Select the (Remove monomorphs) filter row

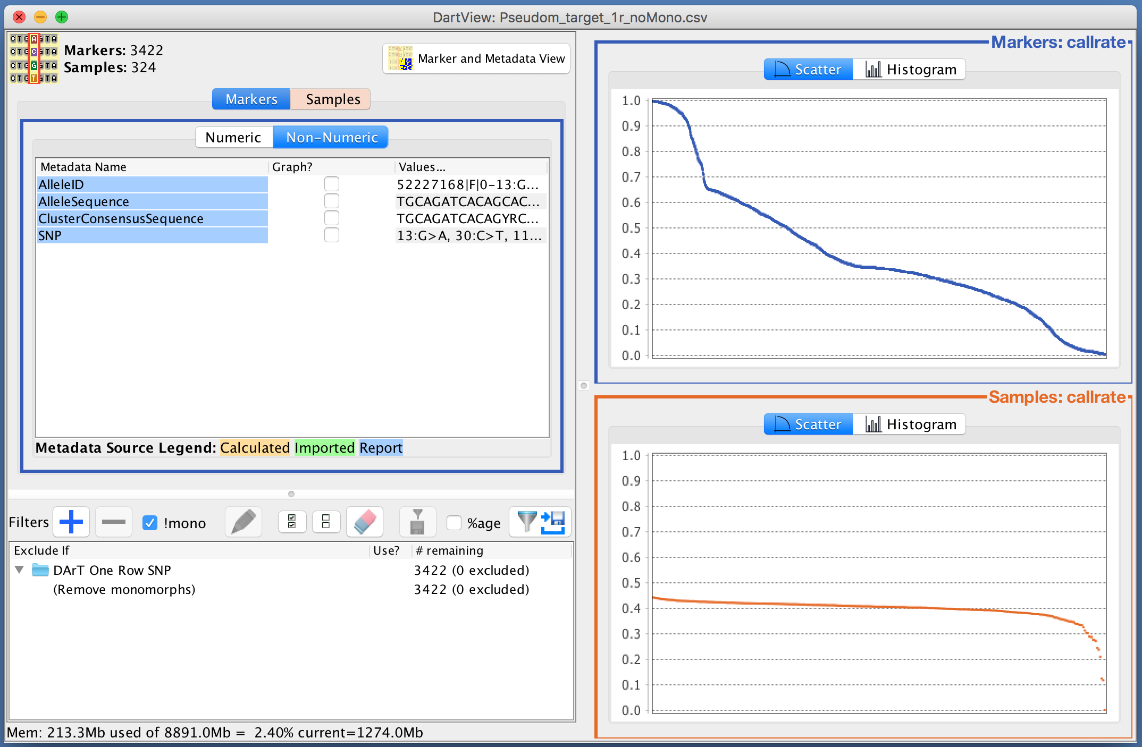point(291,589)
